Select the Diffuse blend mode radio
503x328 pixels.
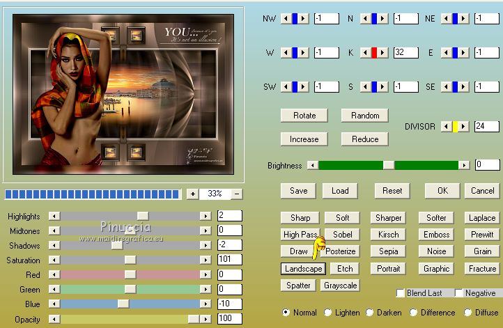pos(467,312)
